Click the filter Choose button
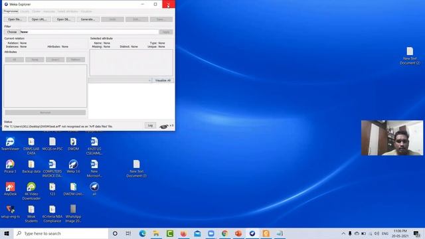425x239 pixels. pyautogui.click(x=12, y=32)
